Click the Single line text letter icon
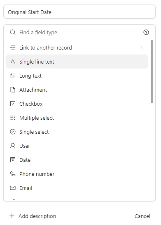 [13, 62]
